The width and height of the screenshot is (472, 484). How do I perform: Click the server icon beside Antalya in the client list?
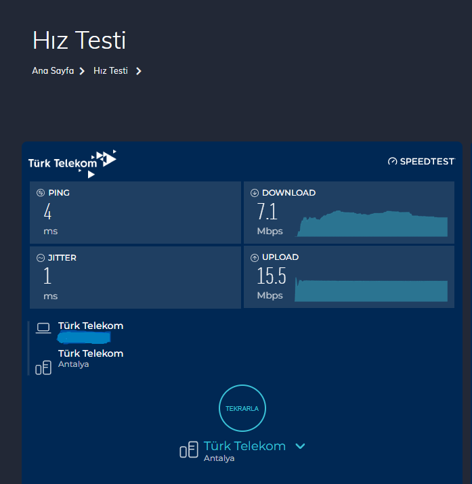point(43,368)
